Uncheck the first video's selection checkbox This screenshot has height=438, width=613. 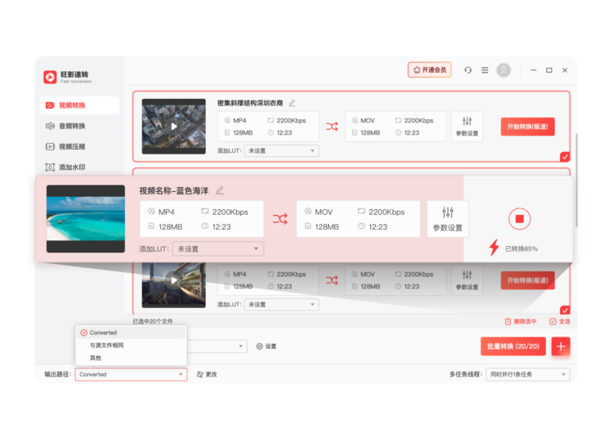pos(564,156)
